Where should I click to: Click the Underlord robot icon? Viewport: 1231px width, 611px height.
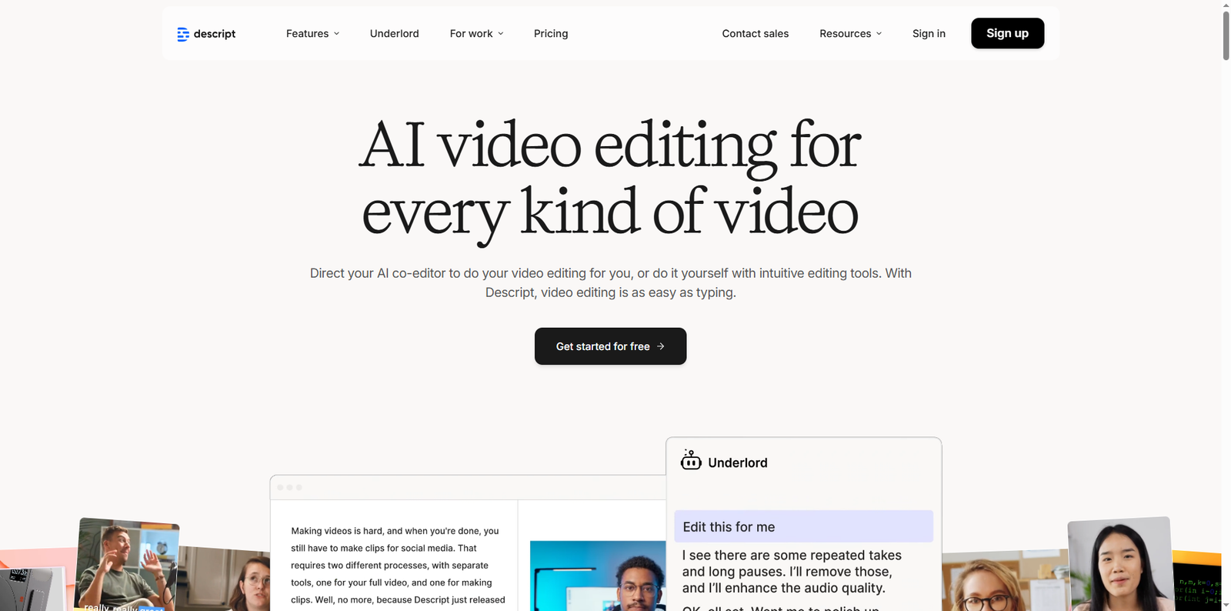pyautogui.click(x=691, y=460)
